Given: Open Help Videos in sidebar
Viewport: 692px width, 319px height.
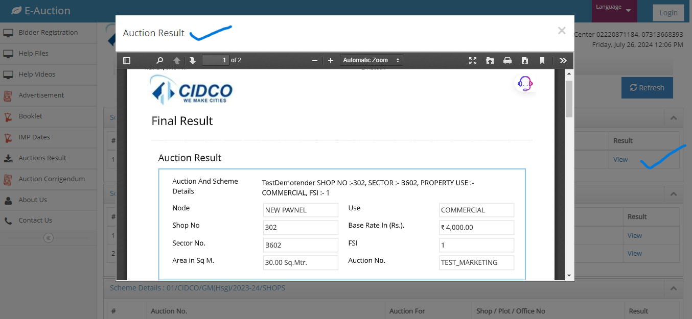Looking at the screenshot, I should coord(49,75).
